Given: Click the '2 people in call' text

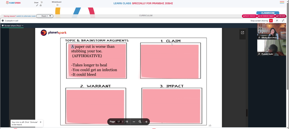Looking at the screenshot, I should click(x=12, y=21).
